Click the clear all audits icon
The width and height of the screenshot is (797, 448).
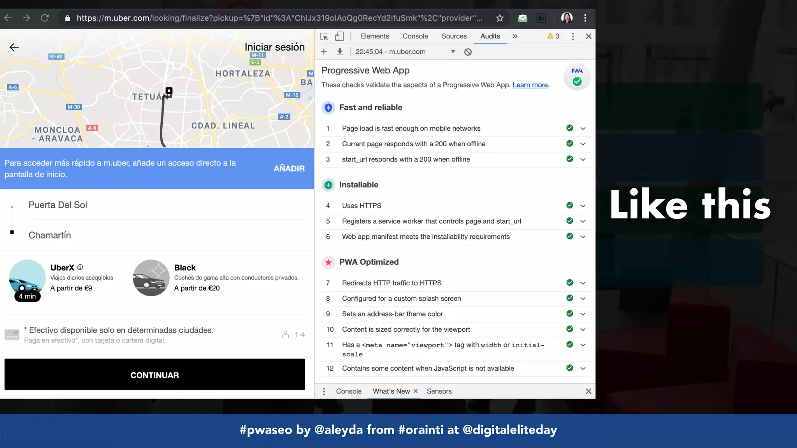[x=468, y=52]
